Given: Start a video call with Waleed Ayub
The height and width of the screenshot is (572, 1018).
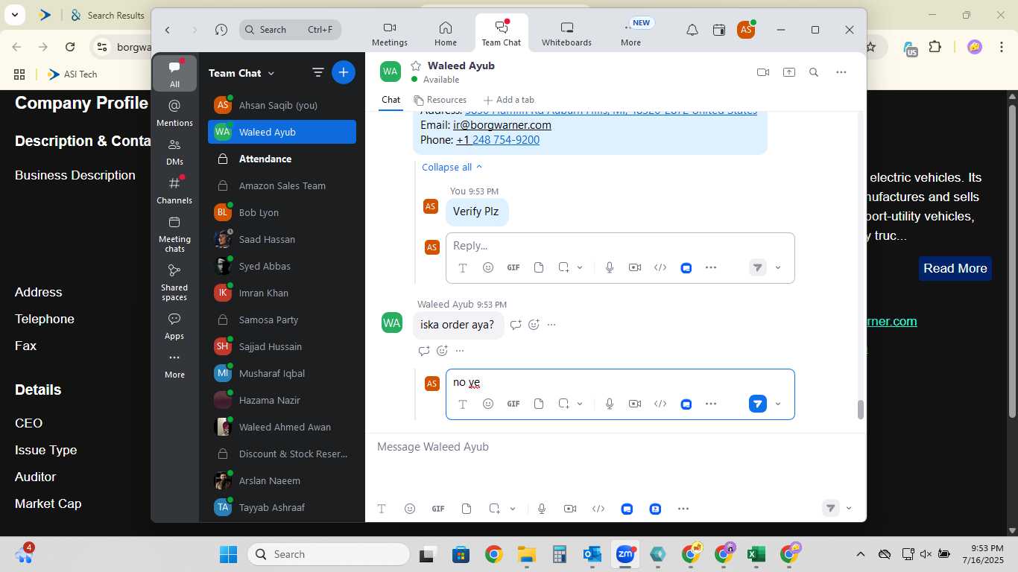Looking at the screenshot, I should [762, 72].
